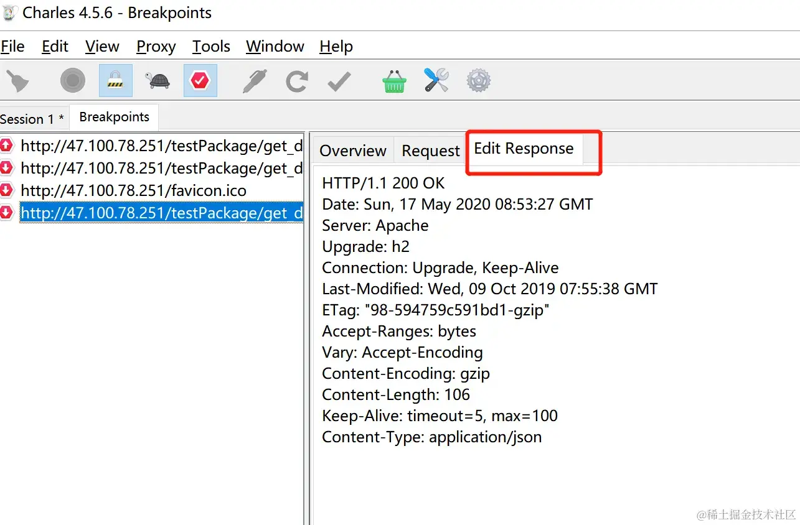Click the Compose pen icon
800x525 pixels.
254,81
